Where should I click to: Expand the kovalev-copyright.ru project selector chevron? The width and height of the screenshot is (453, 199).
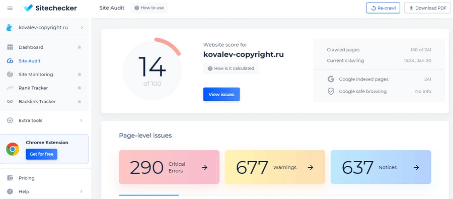[x=82, y=28]
